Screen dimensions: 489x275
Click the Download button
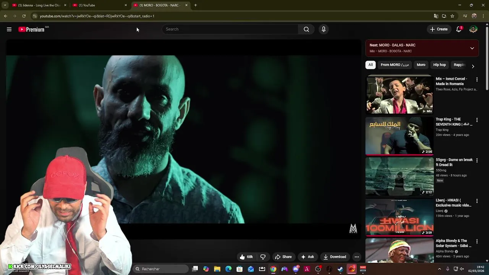(x=334, y=257)
